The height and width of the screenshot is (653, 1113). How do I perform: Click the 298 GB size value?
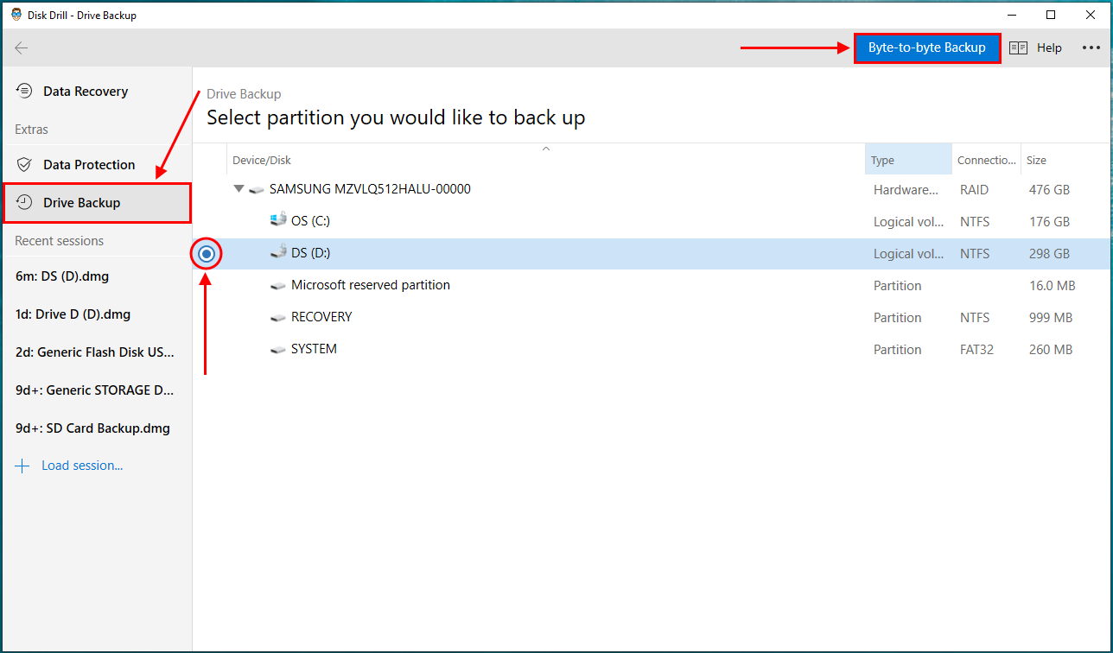1049,254
